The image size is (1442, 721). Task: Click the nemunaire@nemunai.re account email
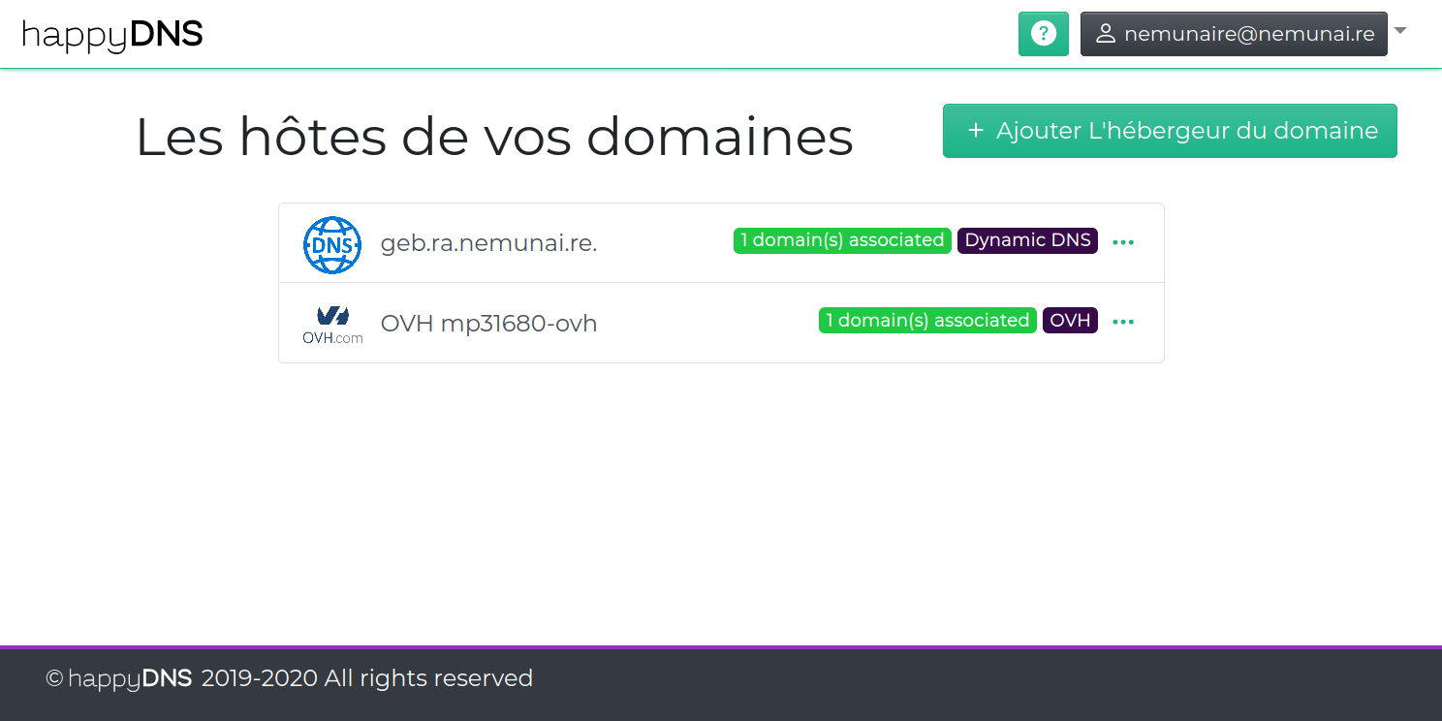pyautogui.click(x=1248, y=34)
